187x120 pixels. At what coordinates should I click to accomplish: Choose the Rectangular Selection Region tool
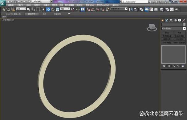(38, 9)
